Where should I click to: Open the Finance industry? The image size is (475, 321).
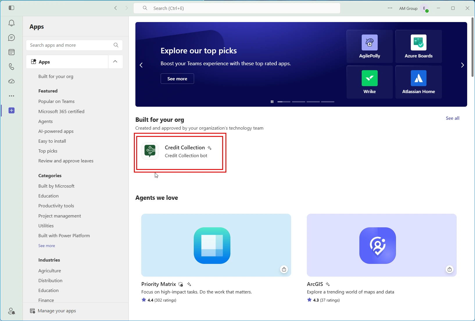[46, 300]
